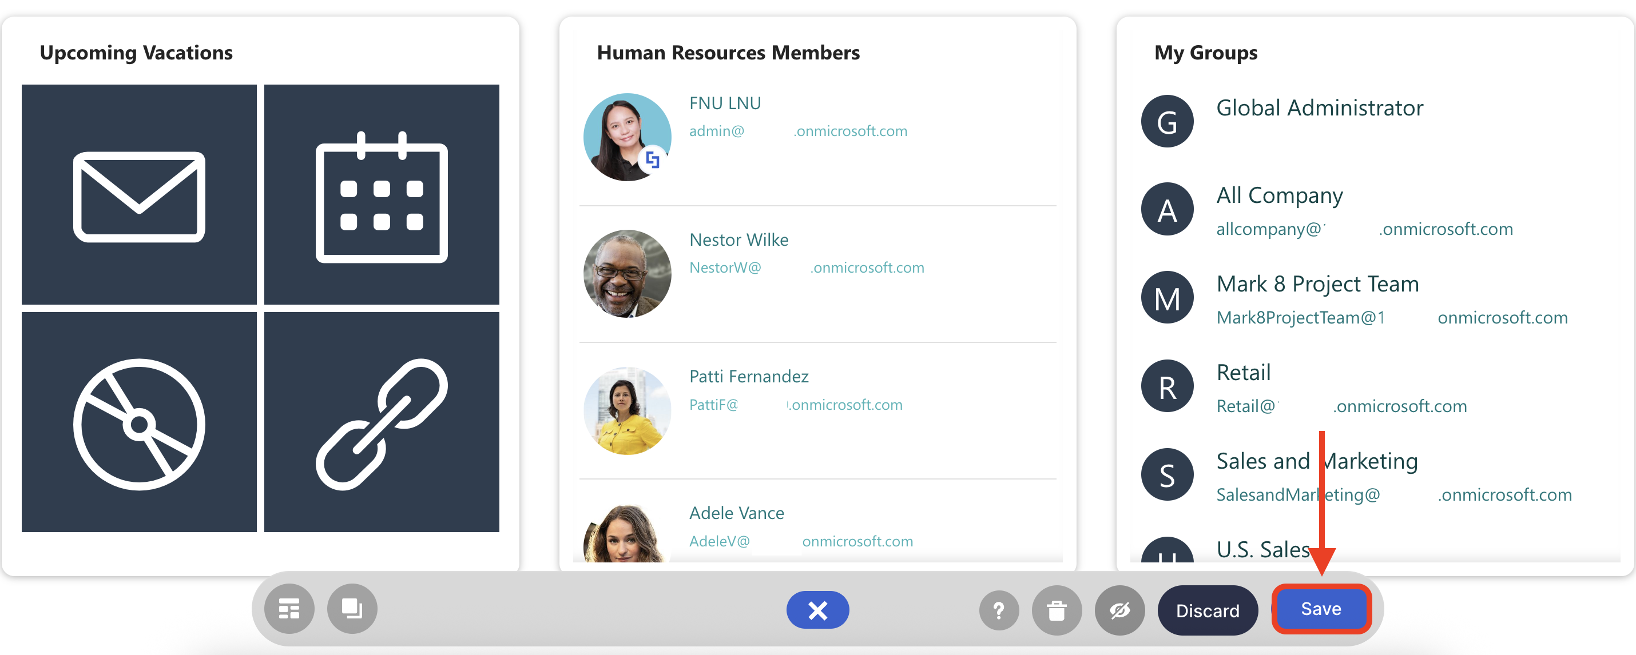Click the Retail group avatar R
Screen dimensions: 1636x655
pos(1167,386)
